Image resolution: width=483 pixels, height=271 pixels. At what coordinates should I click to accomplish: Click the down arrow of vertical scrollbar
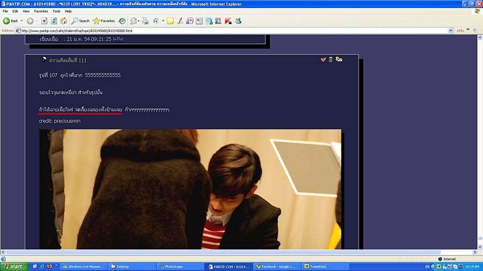pos(480,247)
